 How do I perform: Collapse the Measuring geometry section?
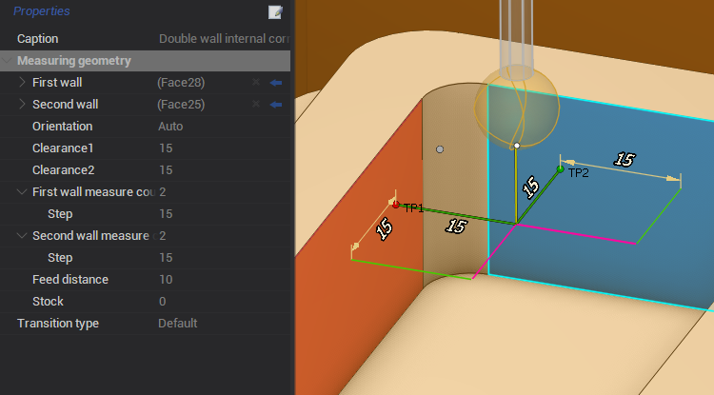(9, 61)
